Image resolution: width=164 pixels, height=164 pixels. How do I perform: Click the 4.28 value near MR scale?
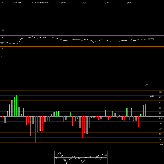point(152,96)
